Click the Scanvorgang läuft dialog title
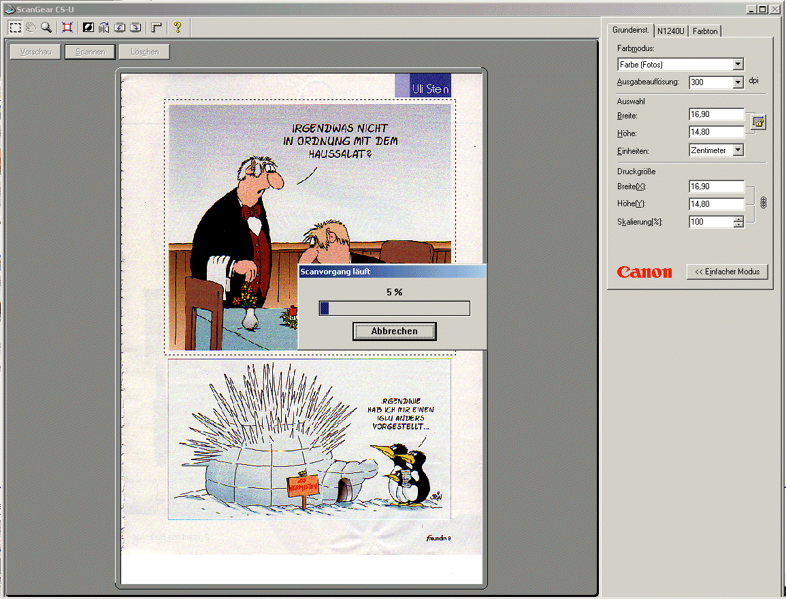The width and height of the screenshot is (786, 599). pos(335,272)
